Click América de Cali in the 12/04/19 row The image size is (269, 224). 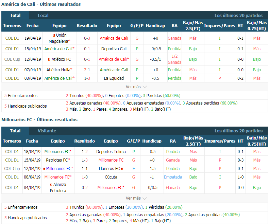tap(113, 59)
